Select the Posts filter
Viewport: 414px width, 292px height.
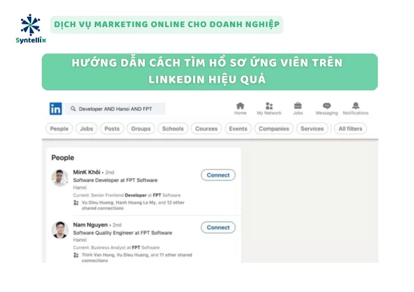tap(112, 129)
